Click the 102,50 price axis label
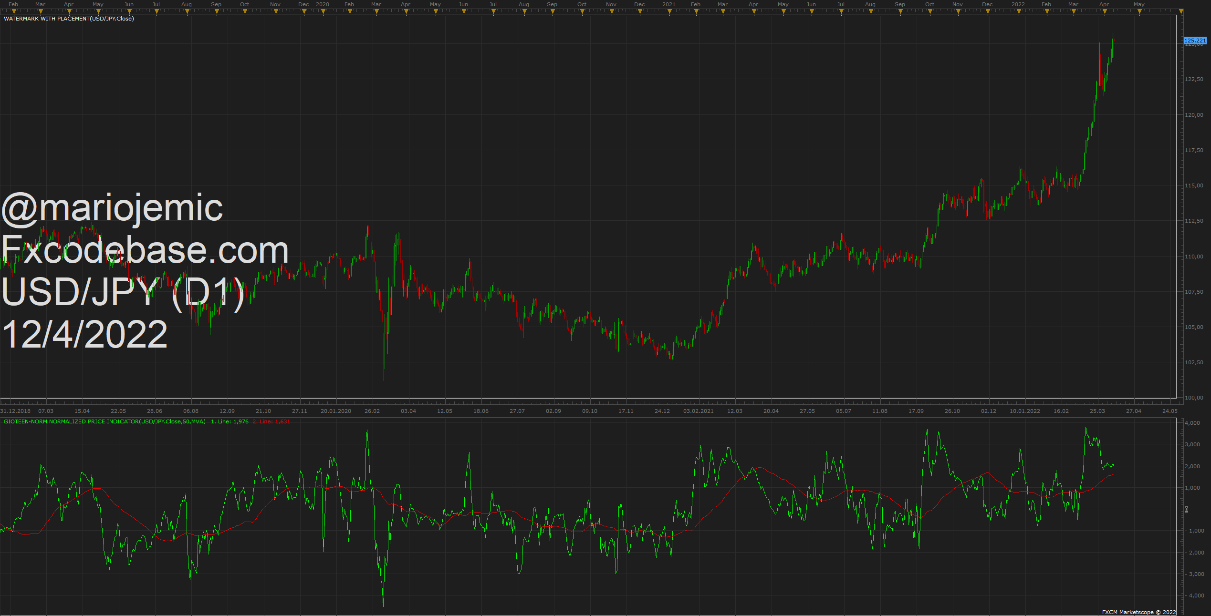Image resolution: width=1211 pixels, height=616 pixels. 1194,362
